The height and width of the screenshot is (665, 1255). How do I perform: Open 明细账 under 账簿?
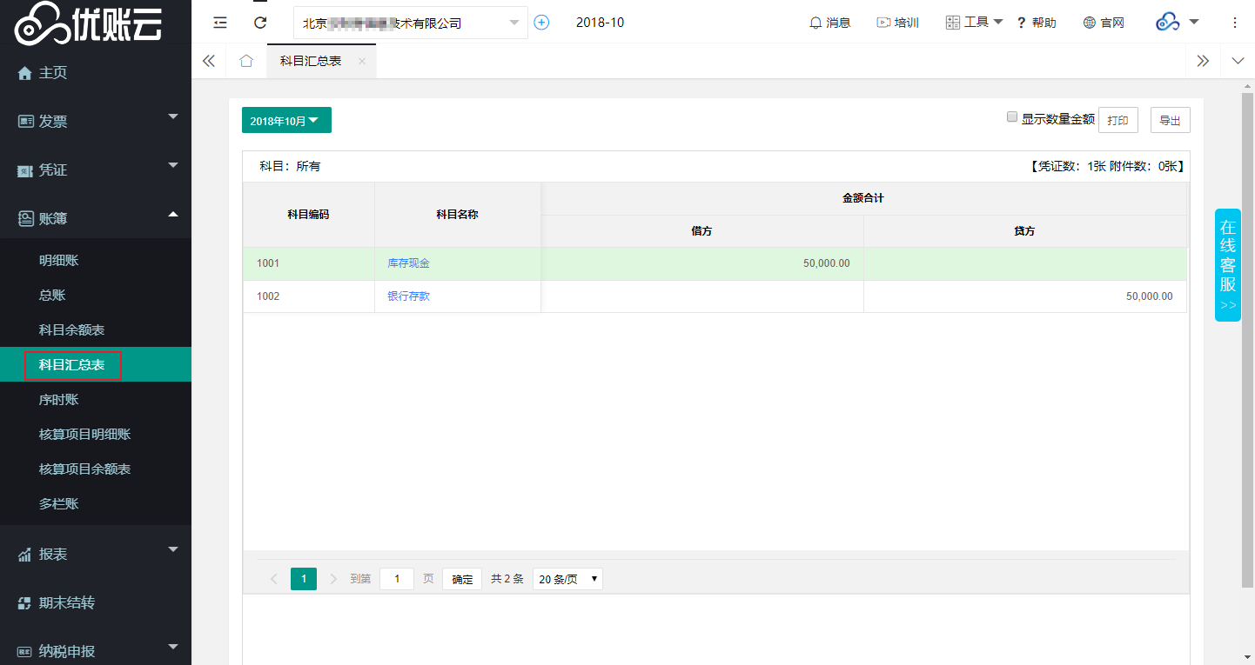[96, 261]
